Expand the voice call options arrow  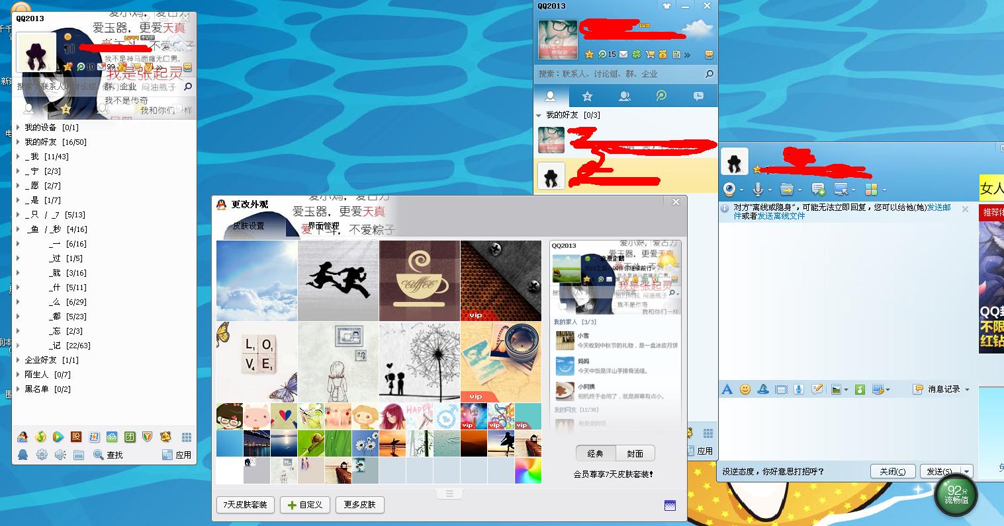point(769,190)
